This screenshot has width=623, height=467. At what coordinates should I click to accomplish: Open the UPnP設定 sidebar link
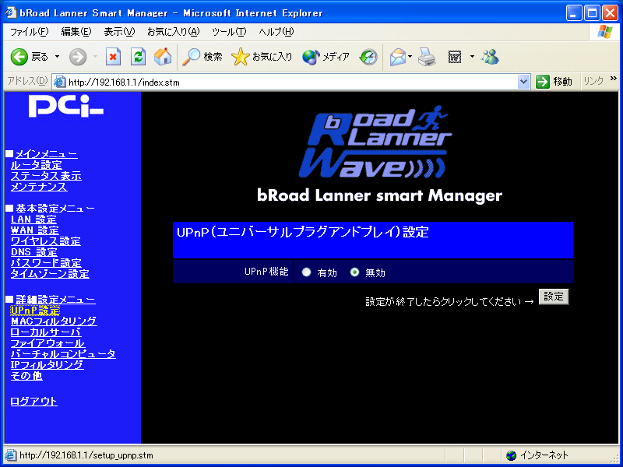click(x=35, y=310)
